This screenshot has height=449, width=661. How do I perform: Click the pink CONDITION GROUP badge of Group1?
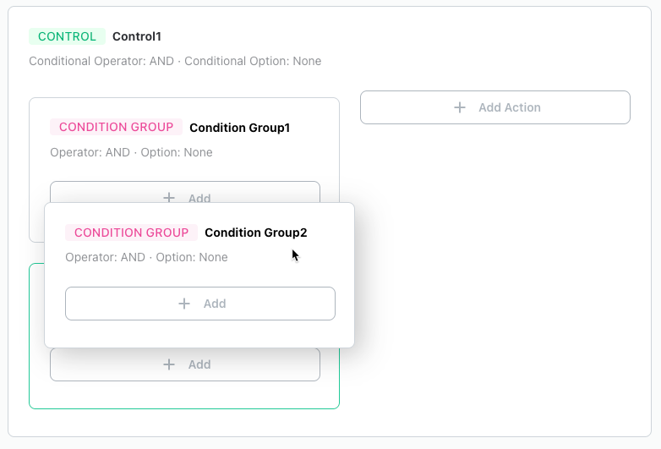[x=117, y=127]
